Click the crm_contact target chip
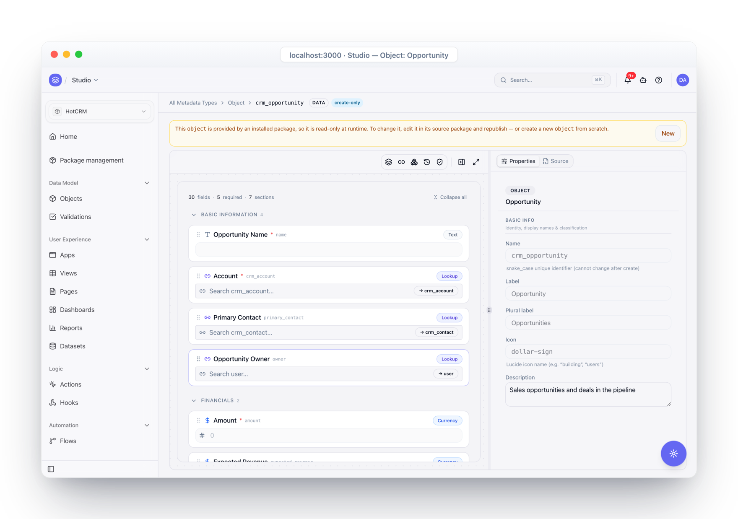Image resolution: width=738 pixels, height=519 pixels. 437,332
